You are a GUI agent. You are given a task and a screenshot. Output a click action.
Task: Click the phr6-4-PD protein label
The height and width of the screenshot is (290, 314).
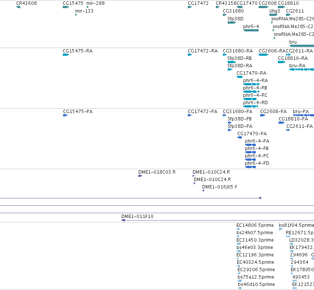click(257, 163)
